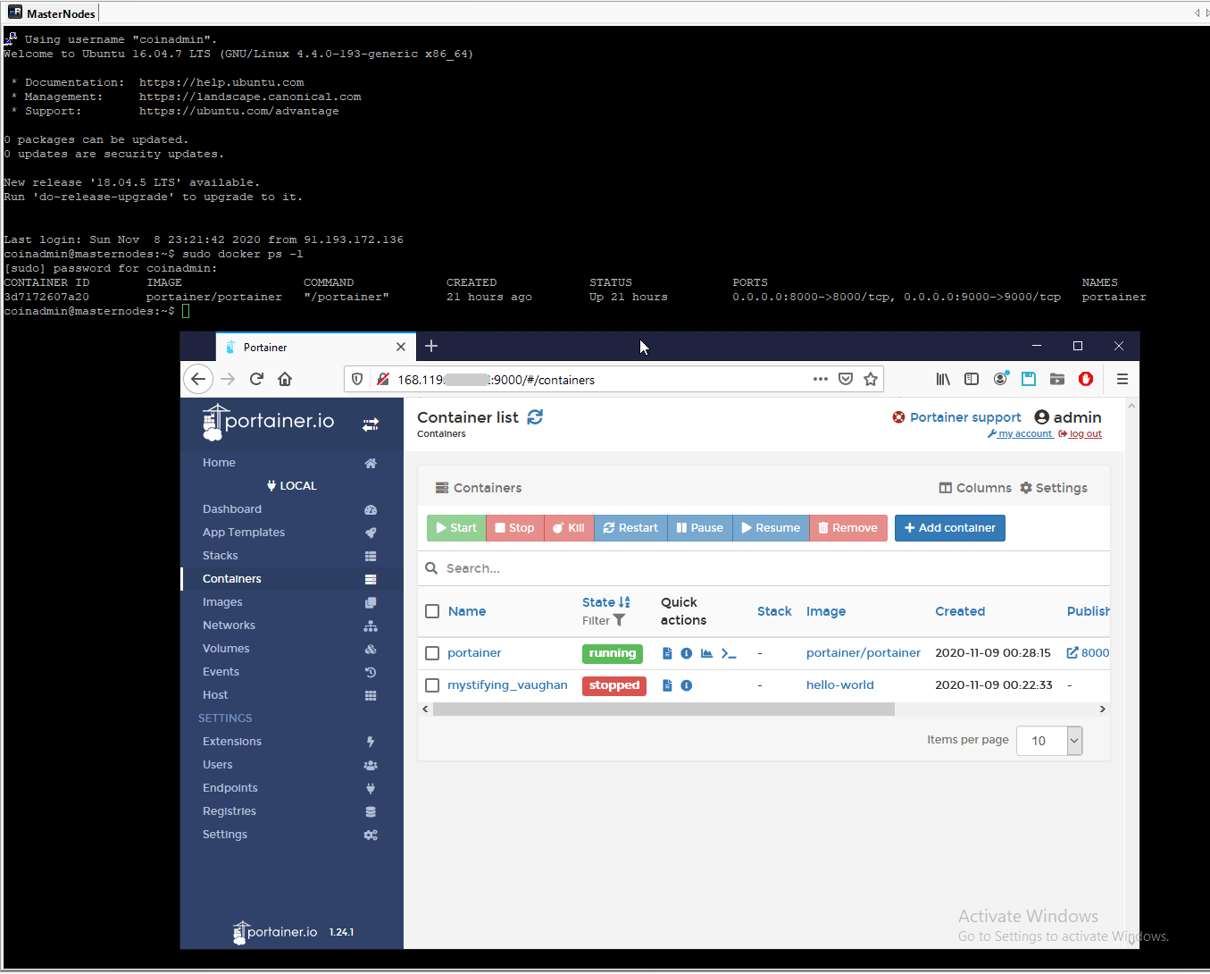Open console for the portainer container
1210x974 pixels.
tap(729, 653)
